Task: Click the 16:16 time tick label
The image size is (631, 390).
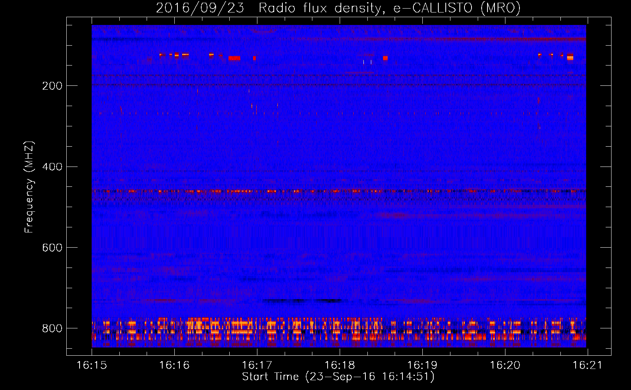Action: tap(174, 365)
